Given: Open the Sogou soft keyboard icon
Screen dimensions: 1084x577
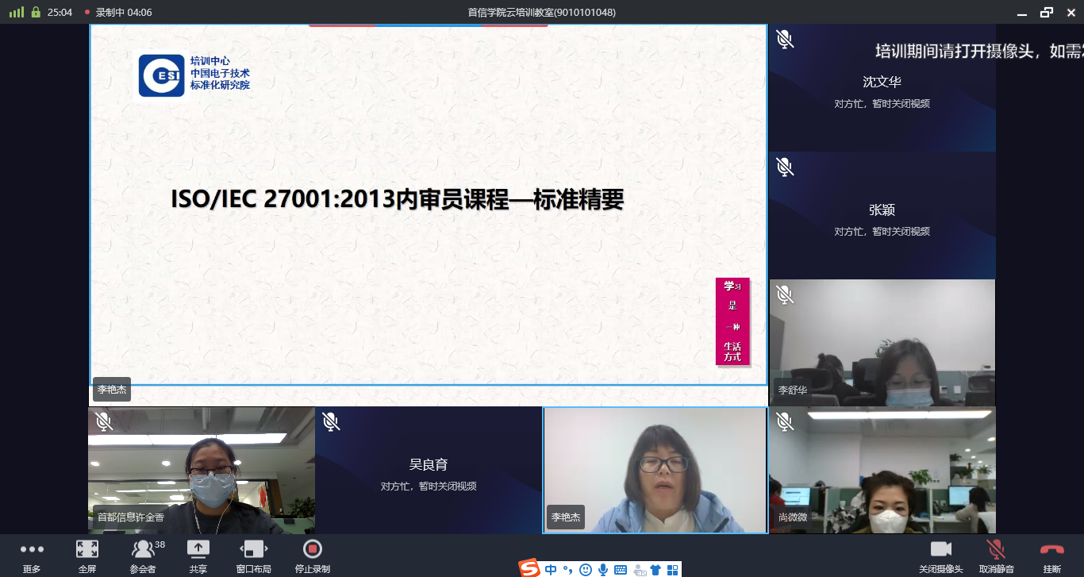Looking at the screenshot, I should (x=621, y=569).
